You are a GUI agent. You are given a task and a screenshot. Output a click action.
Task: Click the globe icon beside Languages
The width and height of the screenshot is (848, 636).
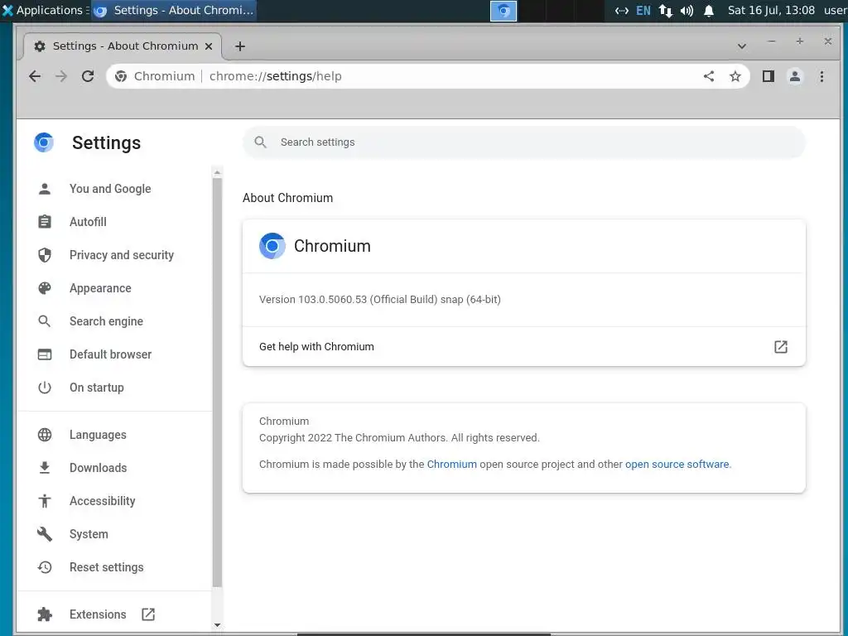[x=45, y=435]
